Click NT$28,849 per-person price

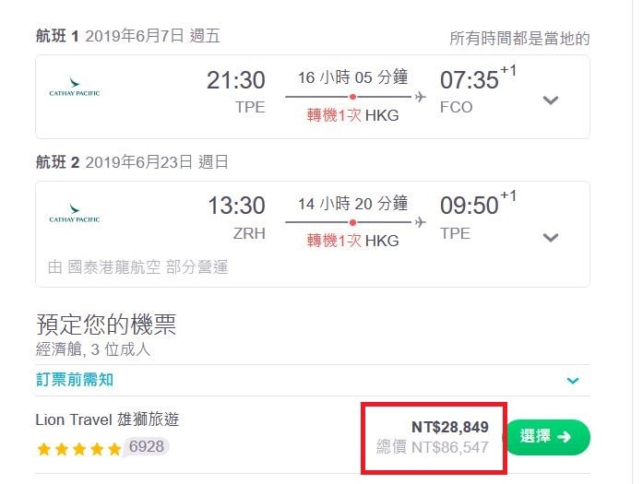coord(450,427)
